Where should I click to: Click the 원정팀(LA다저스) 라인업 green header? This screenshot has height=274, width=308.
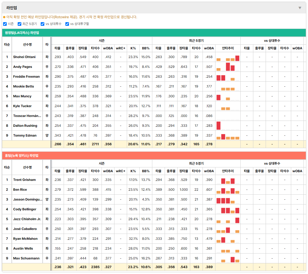(154, 33)
